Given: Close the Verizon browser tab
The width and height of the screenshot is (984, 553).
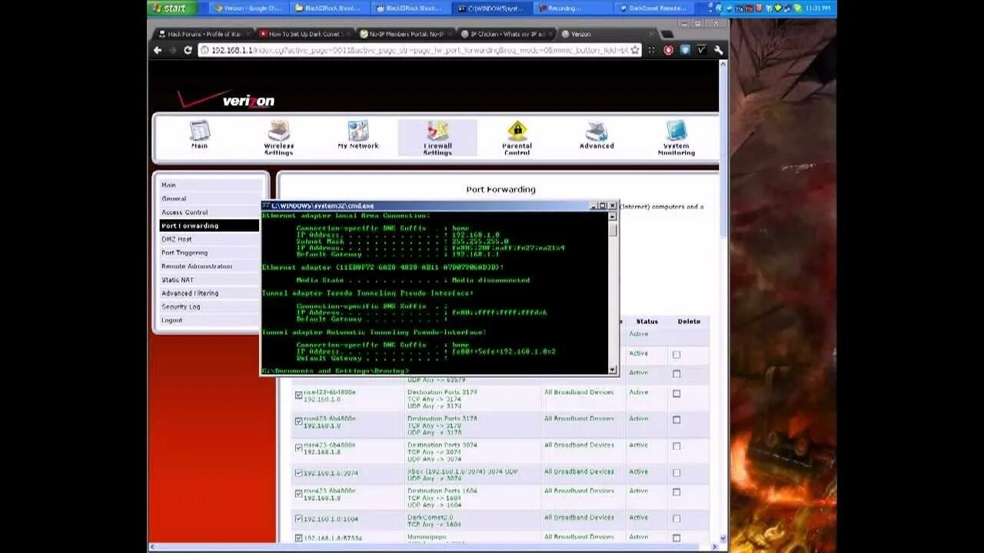Looking at the screenshot, I should 652,34.
